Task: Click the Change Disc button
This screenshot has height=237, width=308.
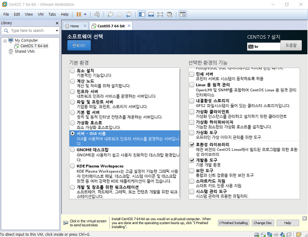Action: pos(263,223)
